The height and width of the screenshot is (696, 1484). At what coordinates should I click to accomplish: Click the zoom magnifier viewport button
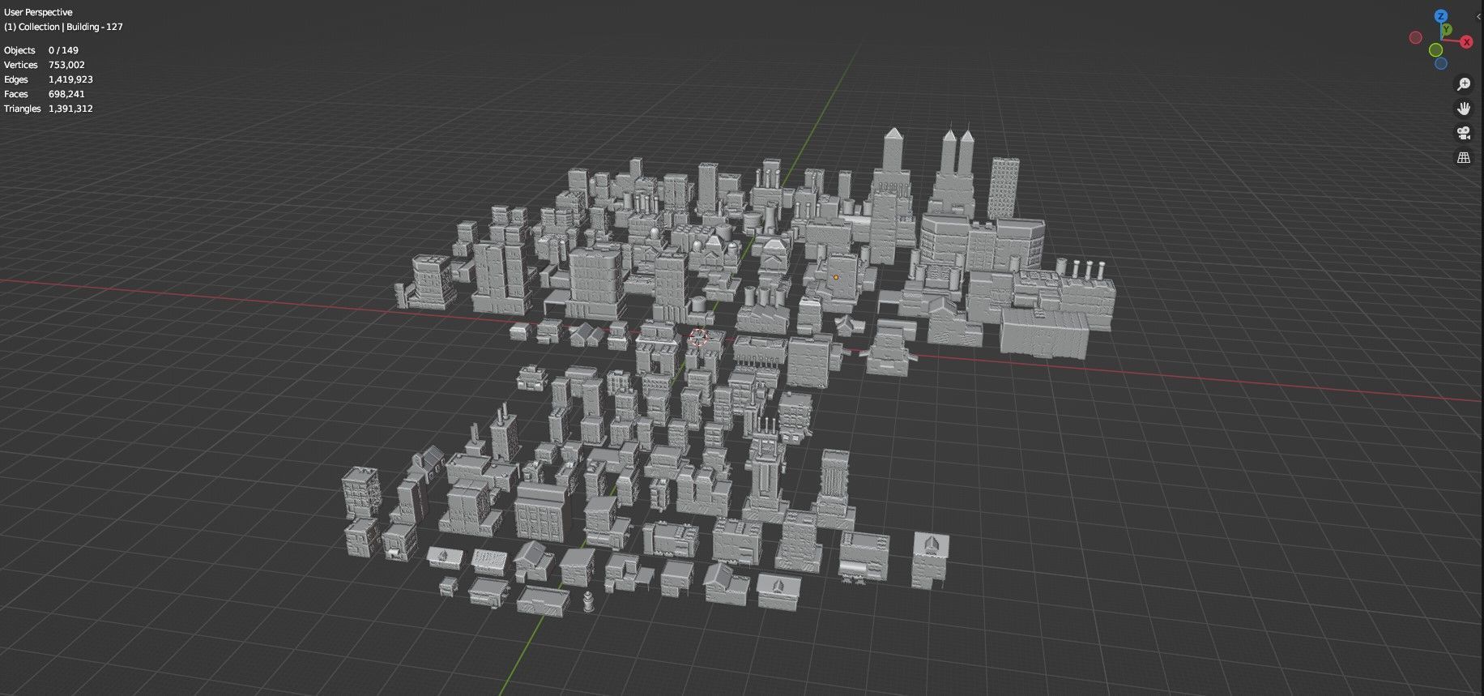pos(1464,84)
